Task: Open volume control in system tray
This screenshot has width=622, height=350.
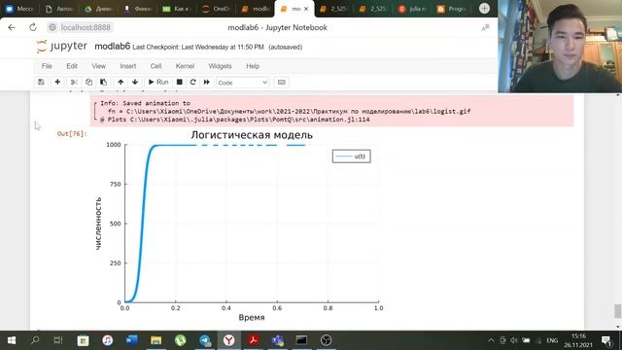Action: coord(514,340)
